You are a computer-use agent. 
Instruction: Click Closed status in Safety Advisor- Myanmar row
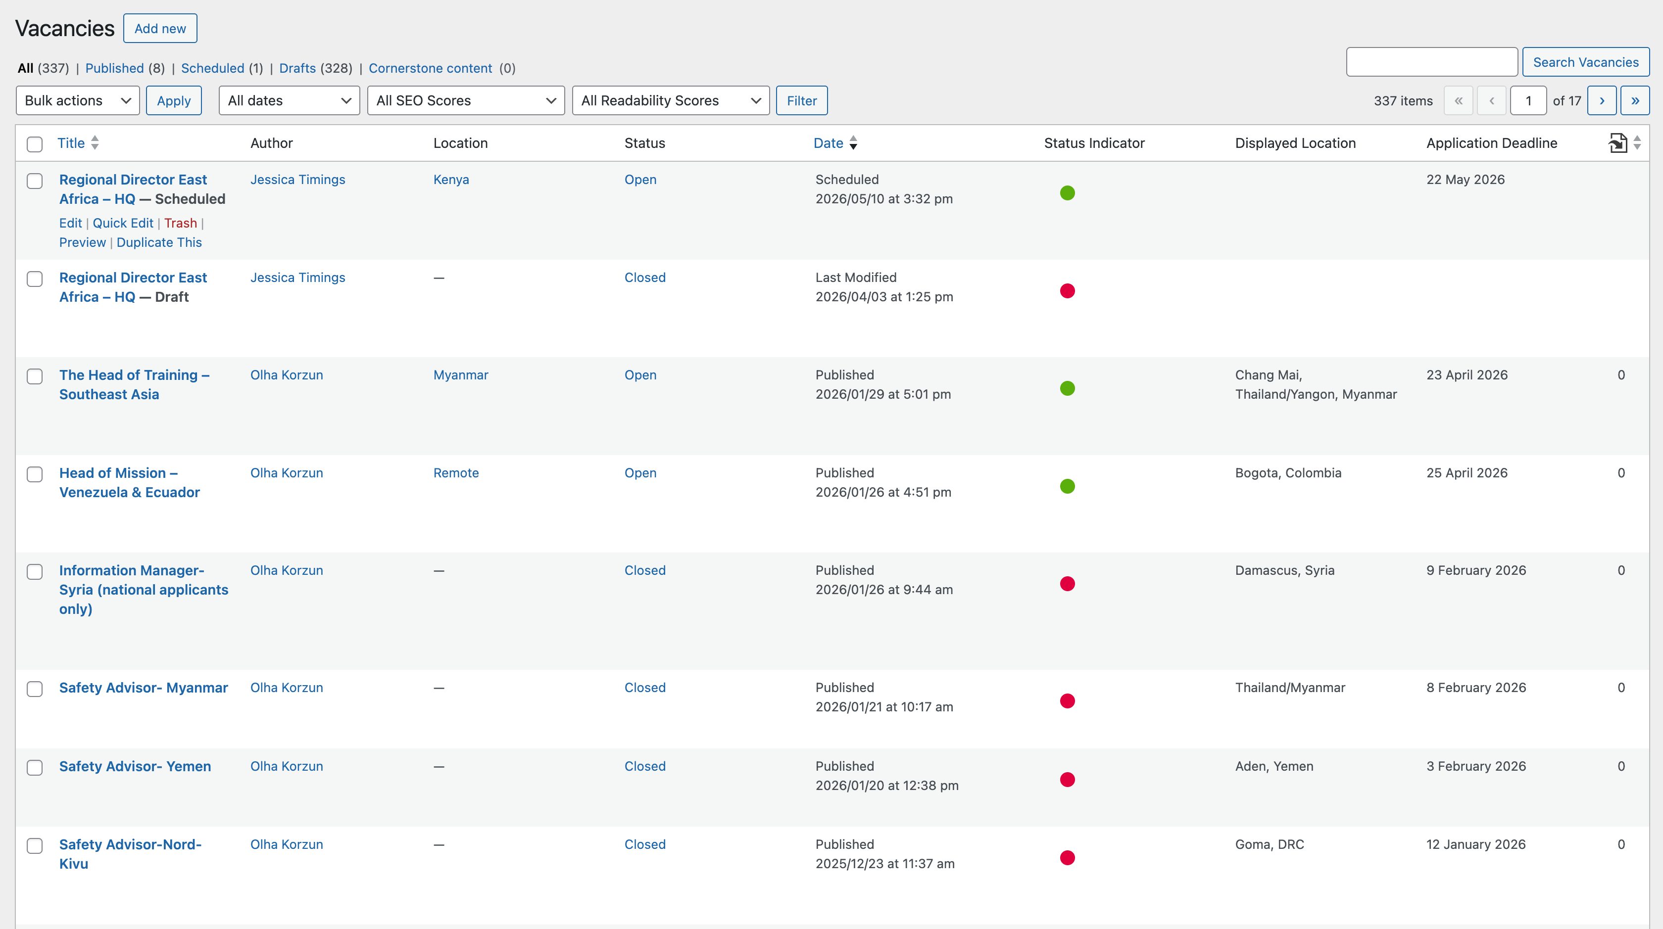pos(644,688)
